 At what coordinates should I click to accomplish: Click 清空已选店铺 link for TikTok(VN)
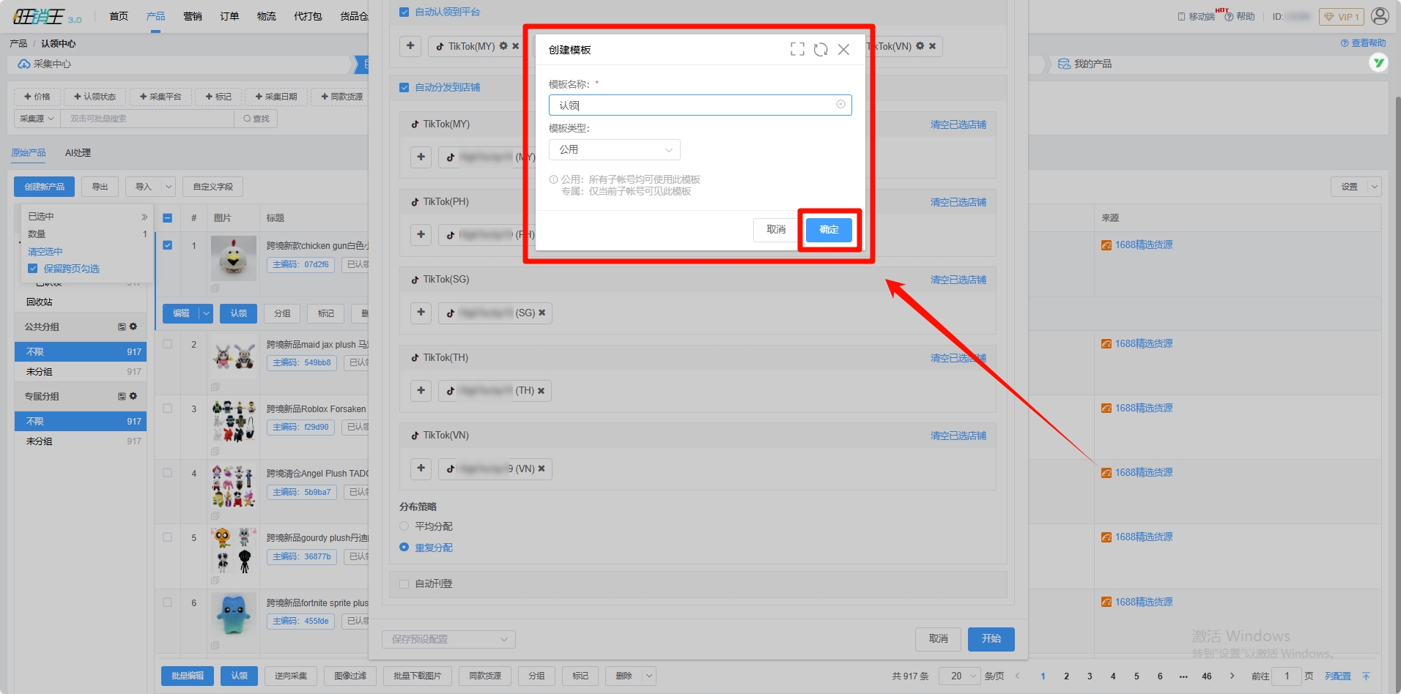958,436
